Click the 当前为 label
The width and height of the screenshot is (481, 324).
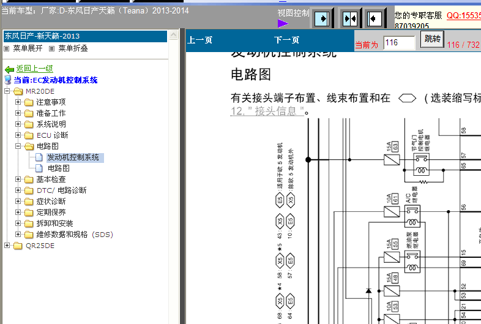click(367, 45)
